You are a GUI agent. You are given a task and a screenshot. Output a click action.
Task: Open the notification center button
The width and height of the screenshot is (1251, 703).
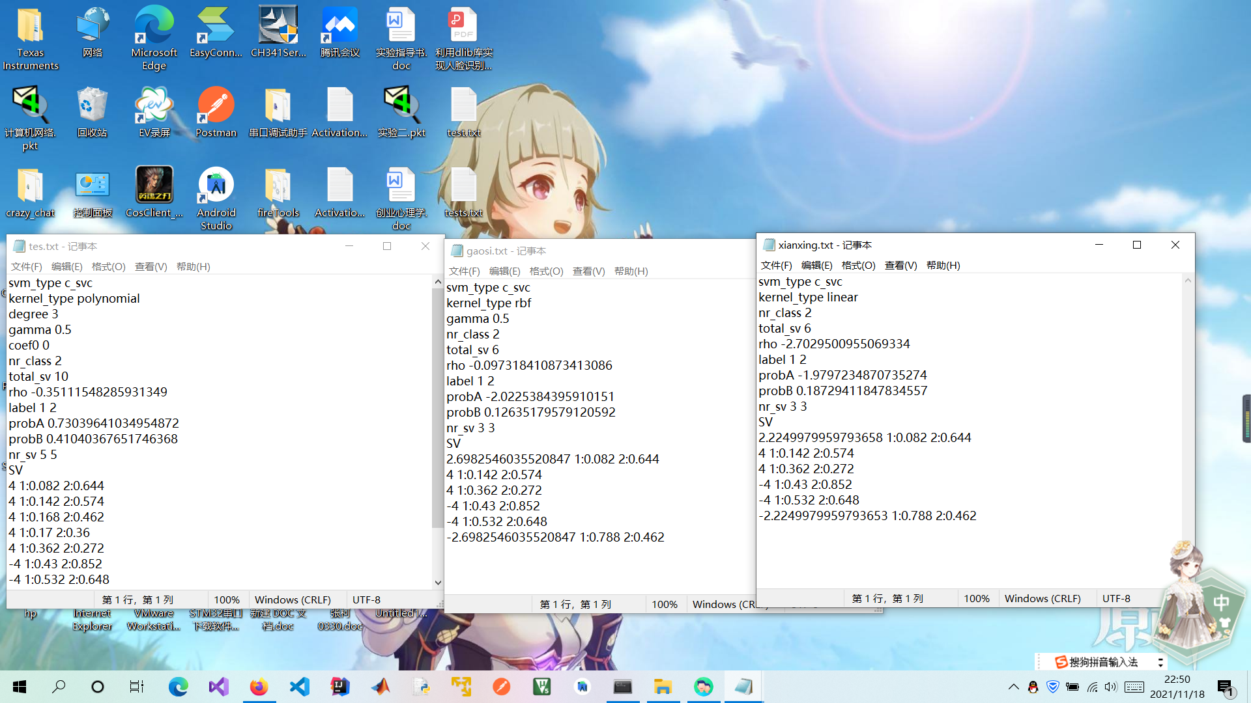1226,687
